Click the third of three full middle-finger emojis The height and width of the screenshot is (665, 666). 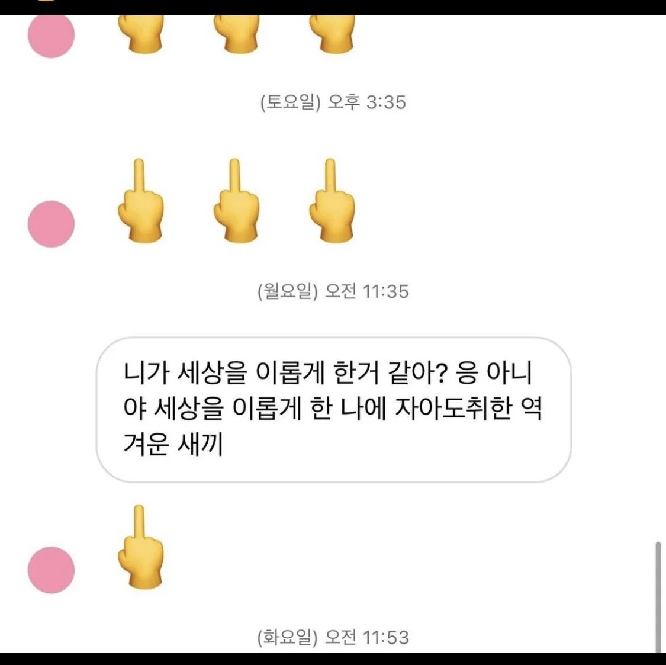point(332,201)
